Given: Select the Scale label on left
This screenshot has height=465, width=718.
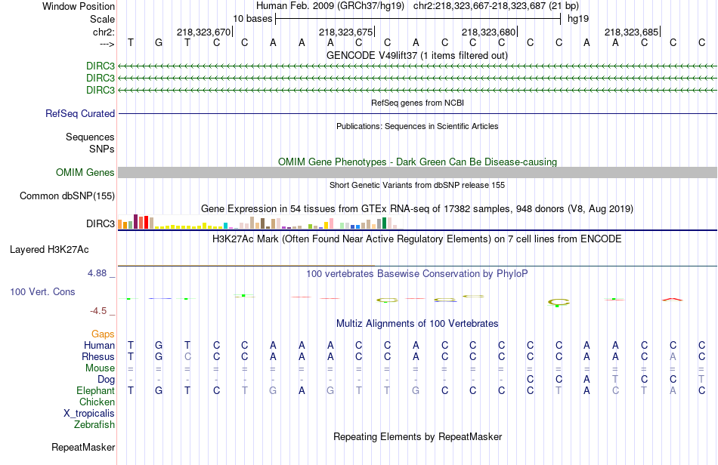Looking at the screenshot, I should 102,19.
